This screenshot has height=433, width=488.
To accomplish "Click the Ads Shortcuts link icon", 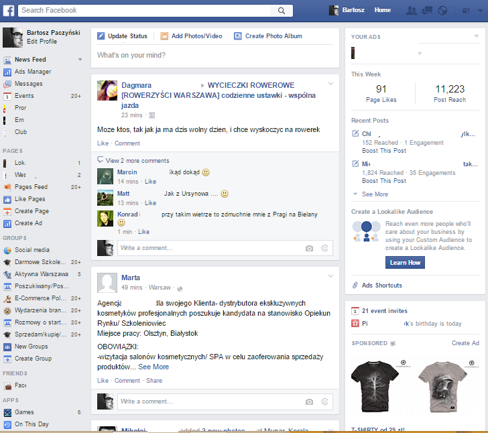I will pos(355,285).
